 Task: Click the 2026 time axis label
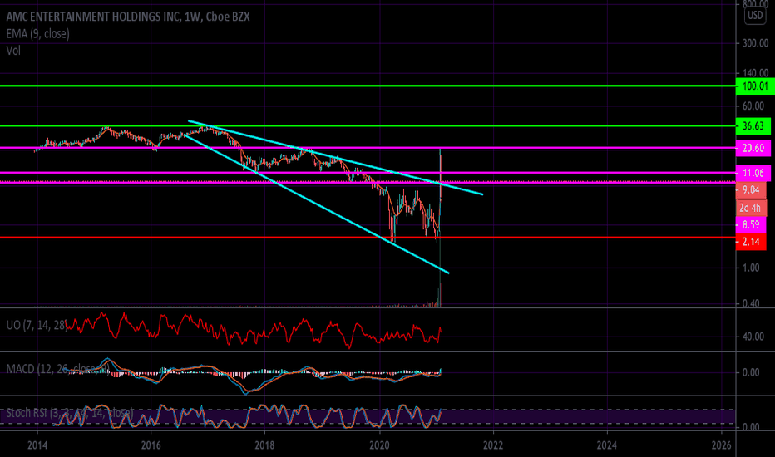click(721, 445)
